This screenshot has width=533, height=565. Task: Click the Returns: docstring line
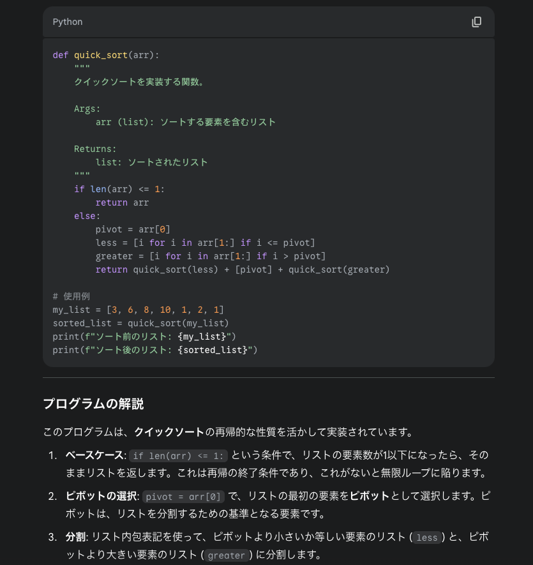(x=95, y=149)
